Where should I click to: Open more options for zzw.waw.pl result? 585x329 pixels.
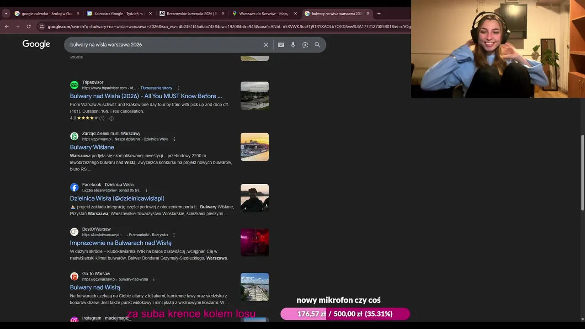point(174,139)
